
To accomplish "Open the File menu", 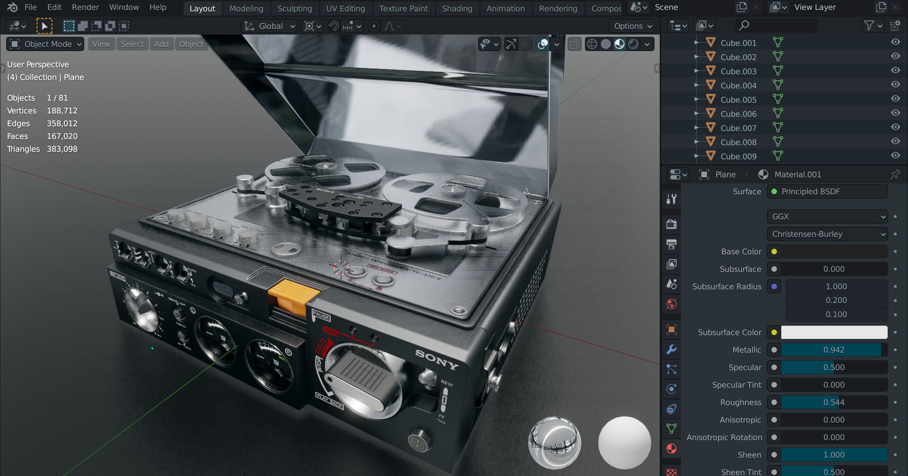I will pyautogui.click(x=31, y=7).
